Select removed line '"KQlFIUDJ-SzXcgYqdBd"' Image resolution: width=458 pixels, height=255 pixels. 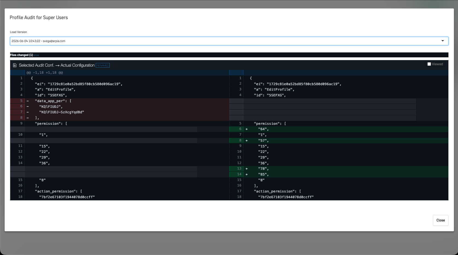click(62, 112)
